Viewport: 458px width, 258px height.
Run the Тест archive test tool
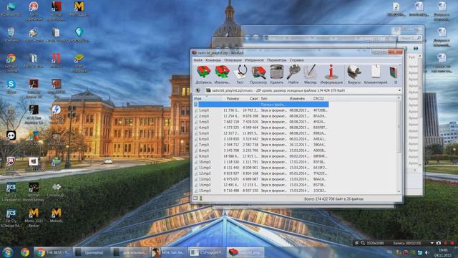click(240, 75)
